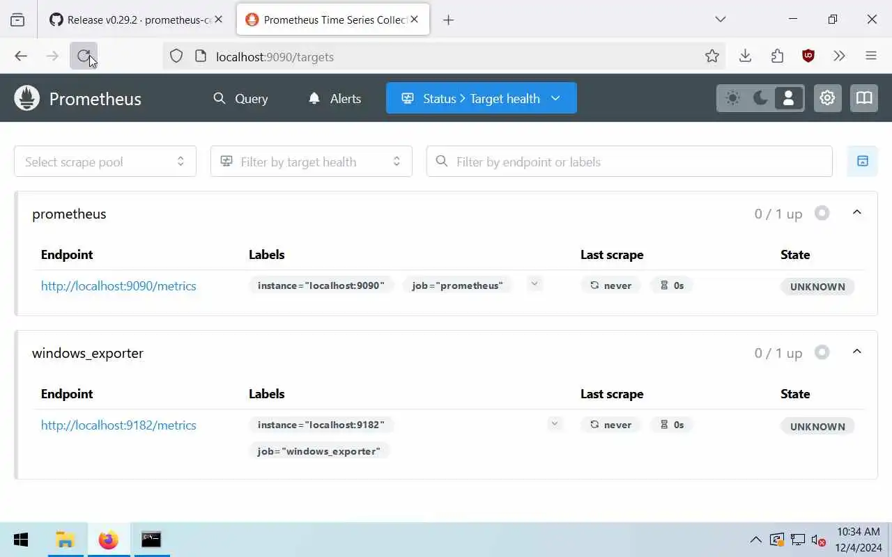
Task: Open Firefox View icon
Action: pyautogui.click(x=17, y=19)
